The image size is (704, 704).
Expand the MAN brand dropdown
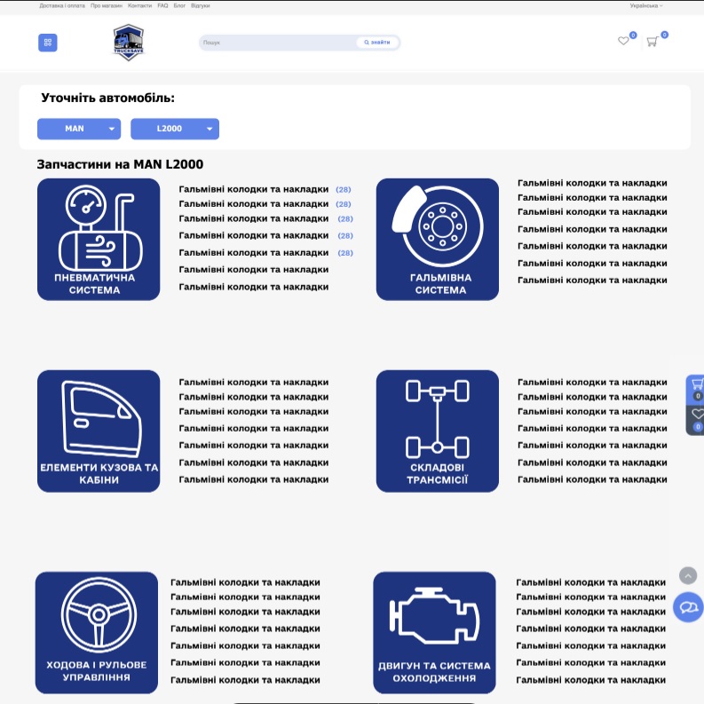tap(78, 129)
